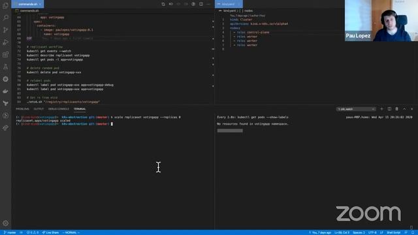Click the nodes breadcrumb item
Viewport: 418px width, 235px height.
coord(248,10)
